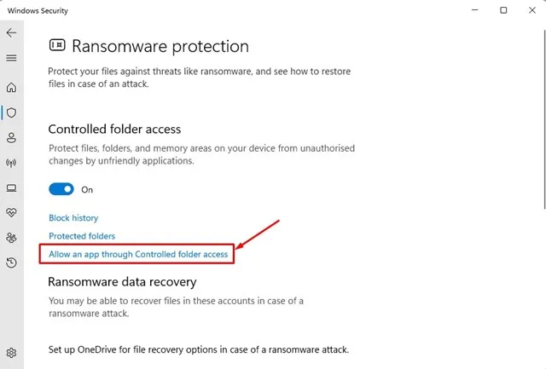Image resolution: width=546 pixels, height=369 pixels.
Task: Close the Windows Security window
Action: [532, 10]
